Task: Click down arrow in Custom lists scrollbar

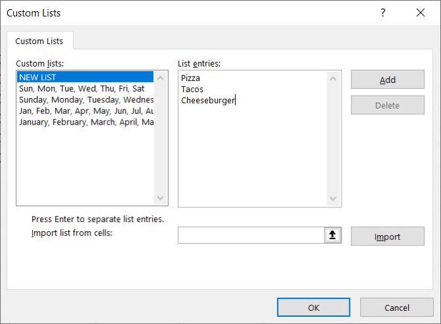Action: tap(161, 198)
